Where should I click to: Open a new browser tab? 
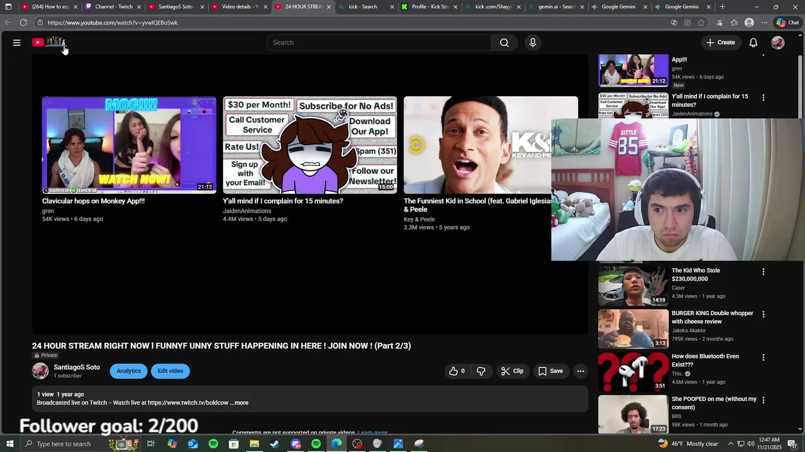pyautogui.click(x=723, y=7)
